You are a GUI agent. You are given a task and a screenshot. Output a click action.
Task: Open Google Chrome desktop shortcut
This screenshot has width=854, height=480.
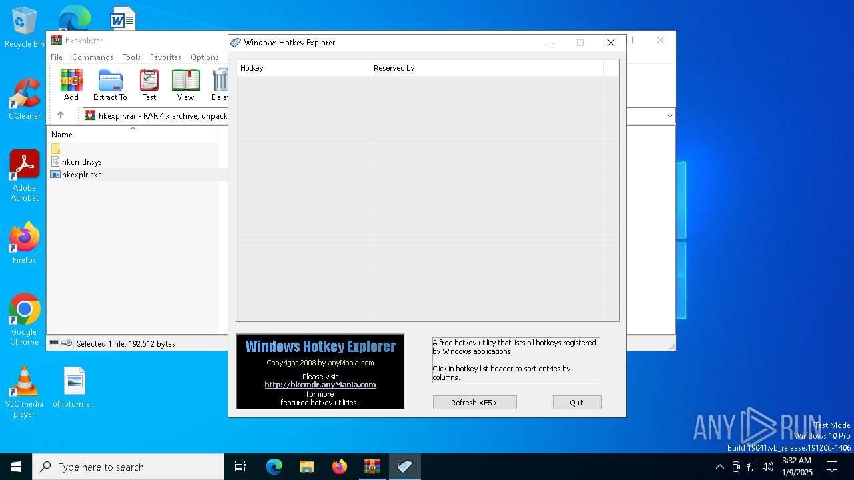click(x=25, y=320)
